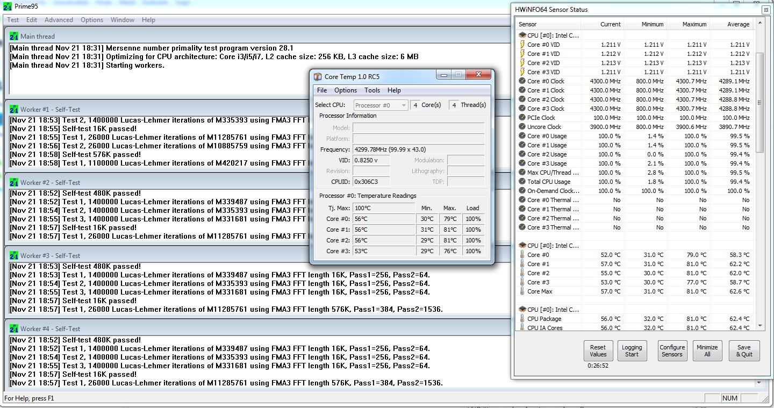Open the Options menu in Core Temp
The width and height of the screenshot is (774, 408).
click(x=346, y=90)
